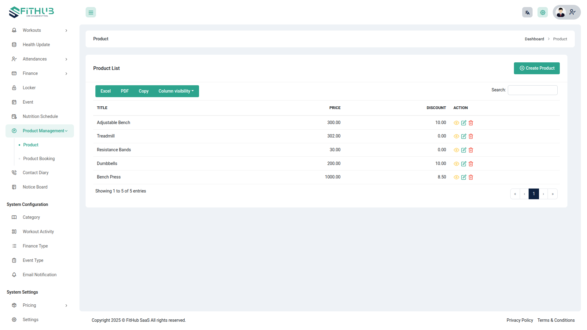Image resolution: width=587 pixels, height=330 pixels.
Task: View Resistance Bands via eye icon
Action: (x=456, y=150)
